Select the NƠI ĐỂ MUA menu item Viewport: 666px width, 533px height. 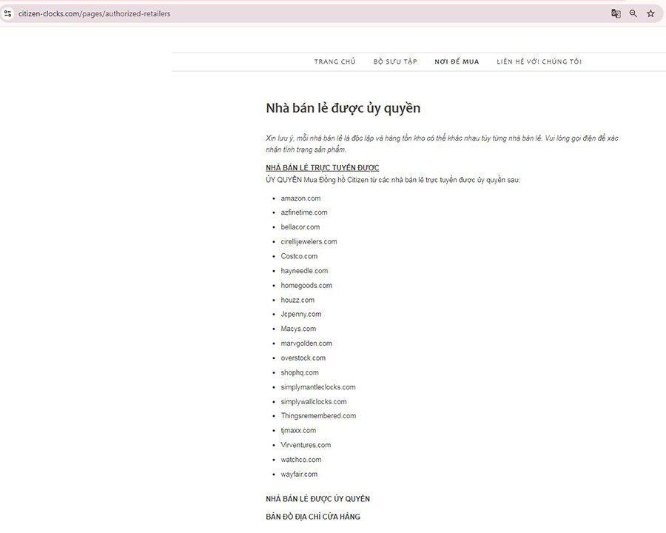coord(457,61)
